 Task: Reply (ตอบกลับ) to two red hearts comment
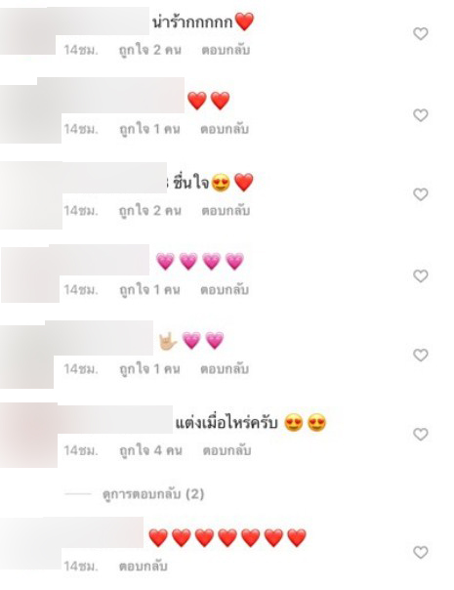pos(225,129)
